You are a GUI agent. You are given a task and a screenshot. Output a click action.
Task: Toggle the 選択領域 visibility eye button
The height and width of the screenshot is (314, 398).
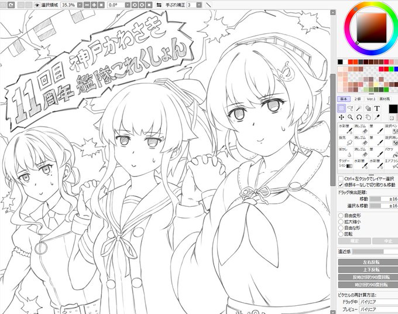point(37,5)
